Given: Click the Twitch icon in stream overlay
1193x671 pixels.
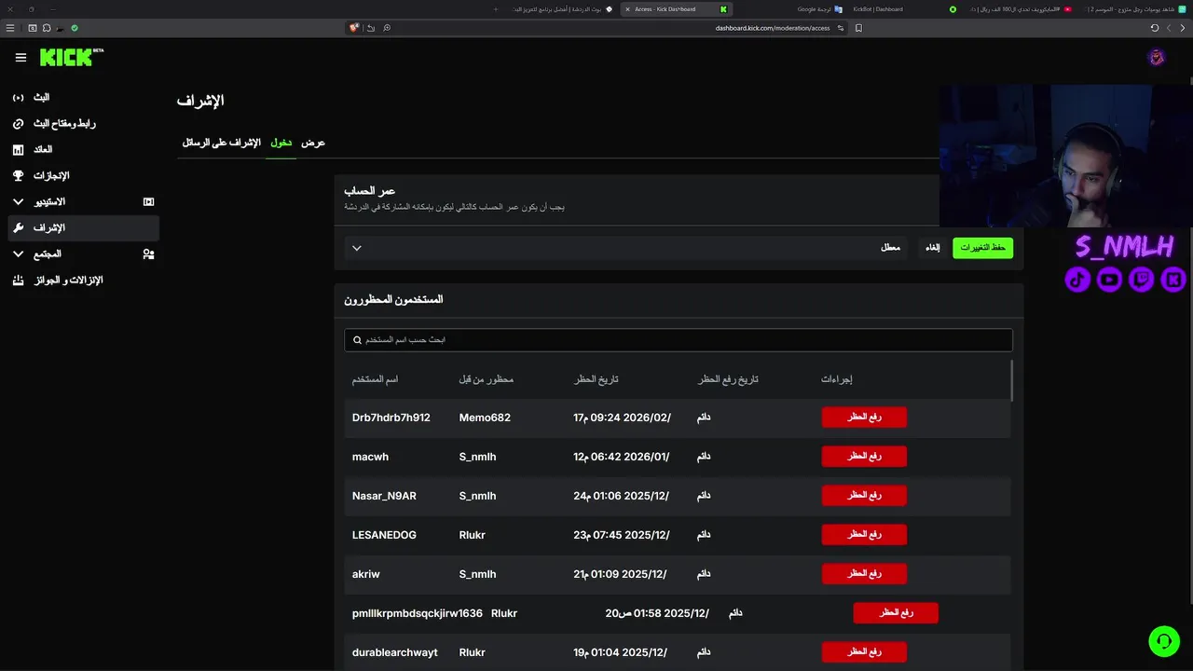Looking at the screenshot, I should [1141, 279].
